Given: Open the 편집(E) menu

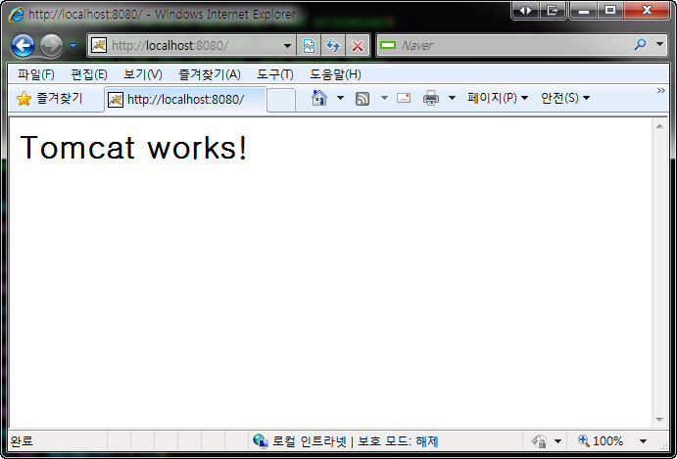Looking at the screenshot, I should click(x=89, y=74).
